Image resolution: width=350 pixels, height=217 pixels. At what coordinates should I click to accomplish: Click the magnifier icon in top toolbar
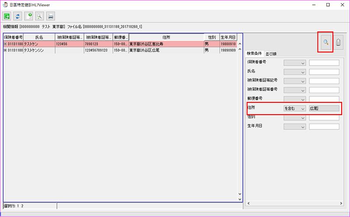(40, 16)
